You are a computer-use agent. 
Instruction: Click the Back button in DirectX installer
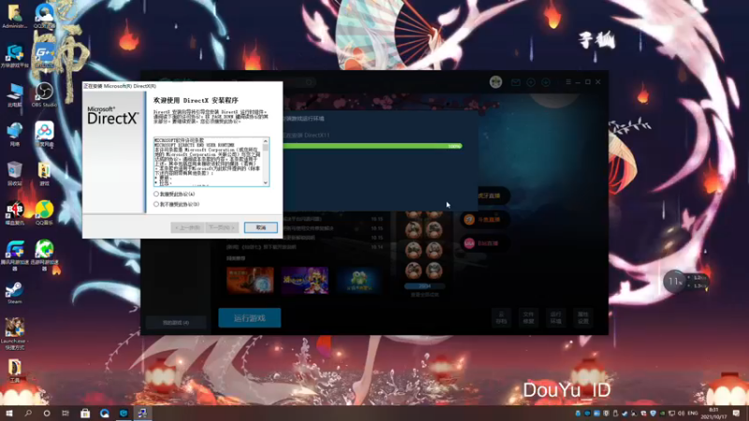[187, 227]
